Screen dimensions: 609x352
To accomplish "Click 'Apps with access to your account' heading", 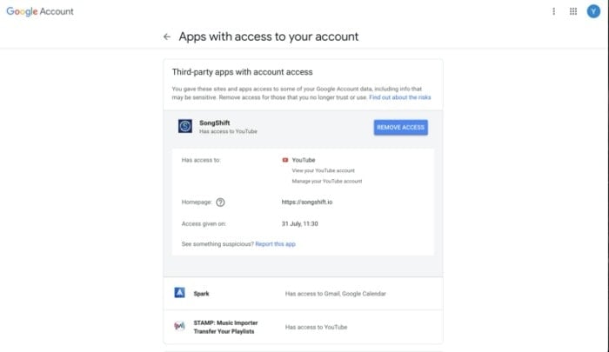I will 268,37.
